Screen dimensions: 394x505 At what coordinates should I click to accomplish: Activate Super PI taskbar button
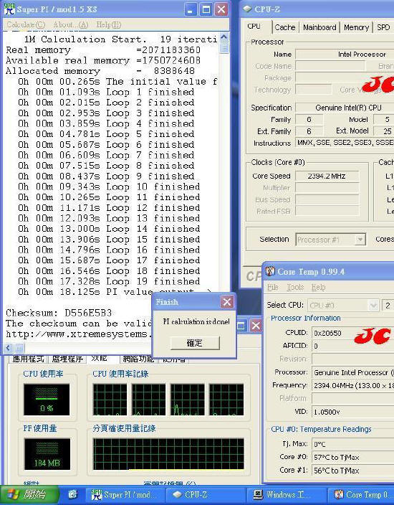click(x=125, y=495)
